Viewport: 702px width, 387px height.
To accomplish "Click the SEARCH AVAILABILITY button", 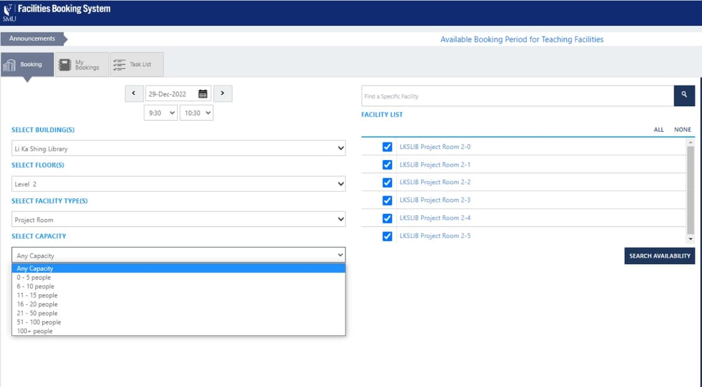I will click(x=659, y=256).
